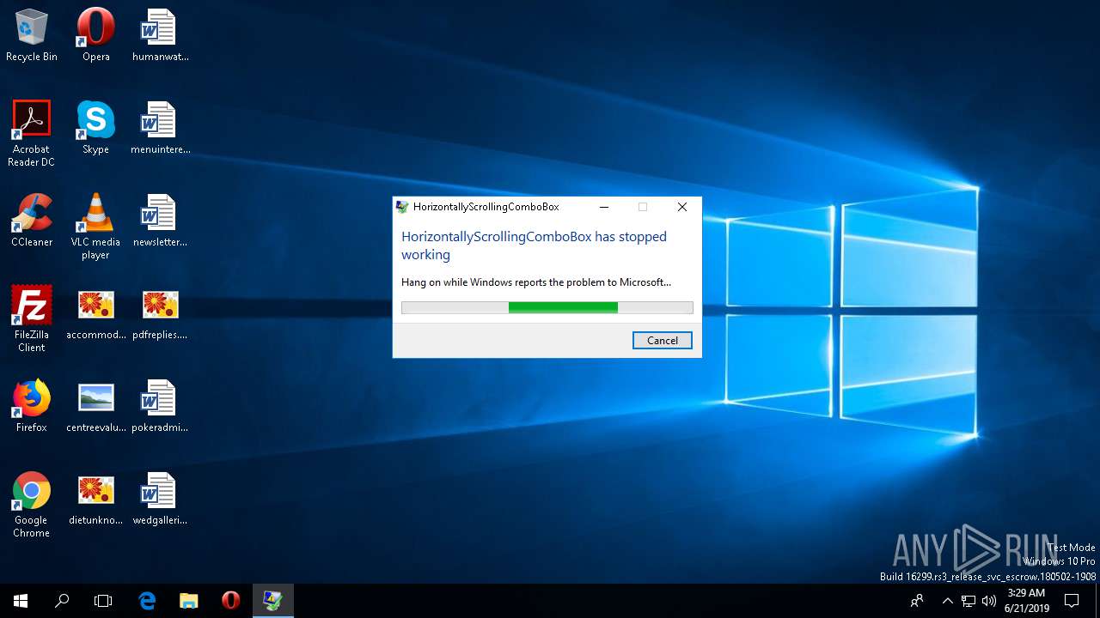This screenshot has height=618, width=1100.
Task: Open FileZilla Client shortcut
Action: click(31, 318)
